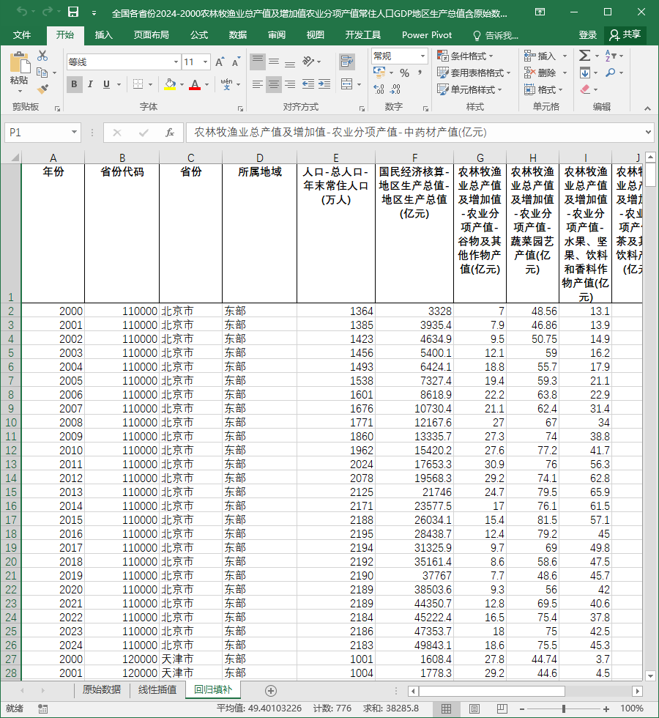Expand the number format dropdown showing 常规
The width and height of the screenshot is (659, 718).
pos(422,56)
